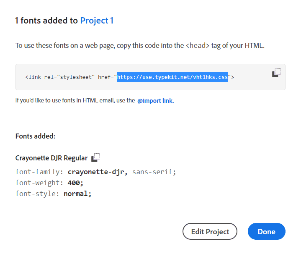Click the HTML email instruction sentence

pyautogui.click(x=75, y=101)
